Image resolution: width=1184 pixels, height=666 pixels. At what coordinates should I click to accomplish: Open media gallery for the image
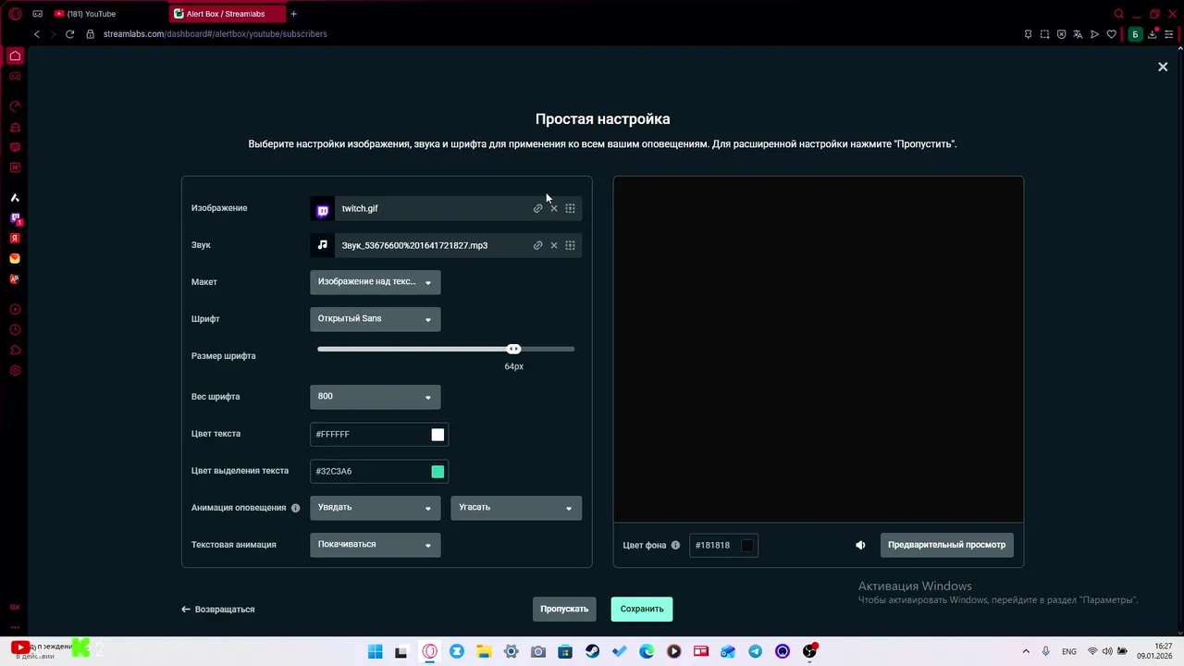click(x=570, y=208)
